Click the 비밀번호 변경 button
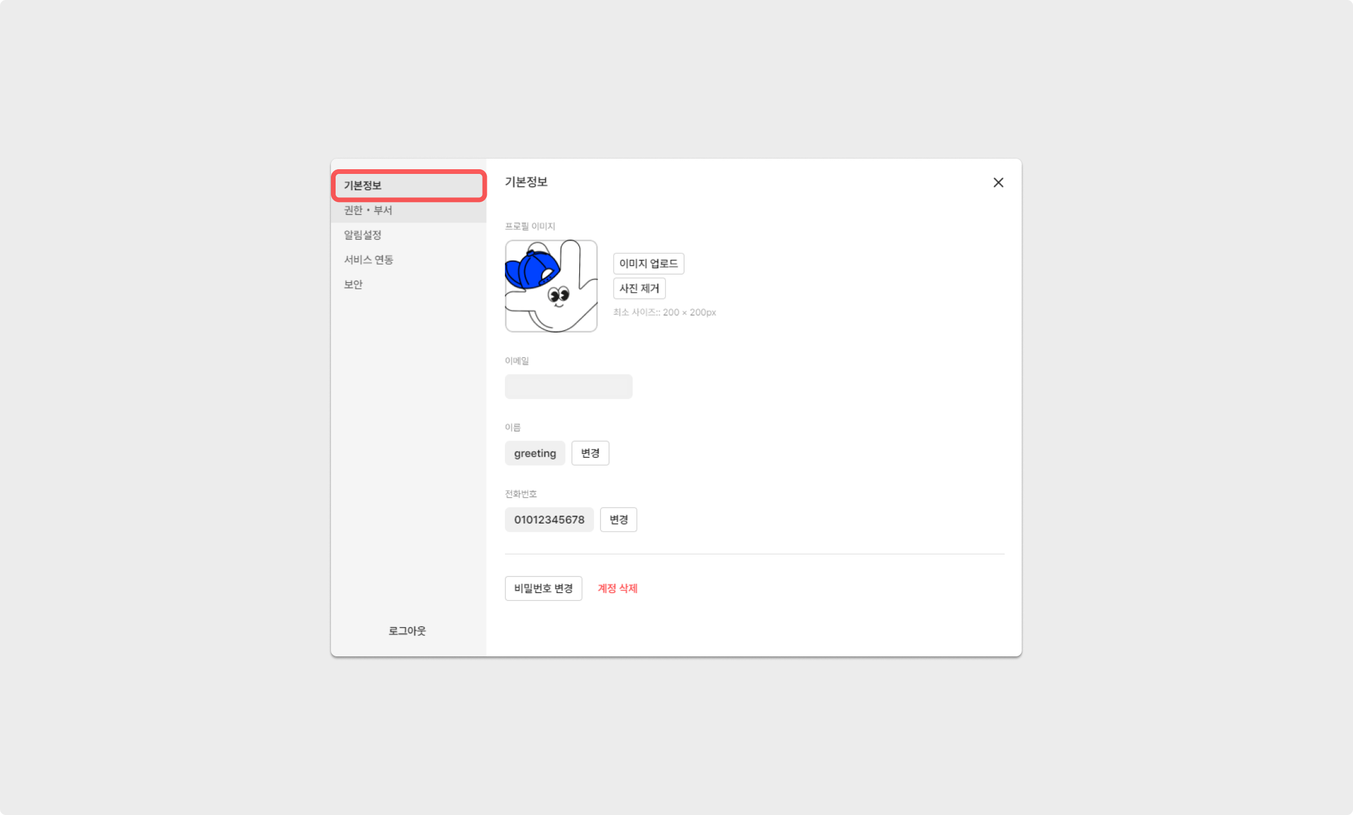Viewport: 1353px width, 815px height. (543, 588)
